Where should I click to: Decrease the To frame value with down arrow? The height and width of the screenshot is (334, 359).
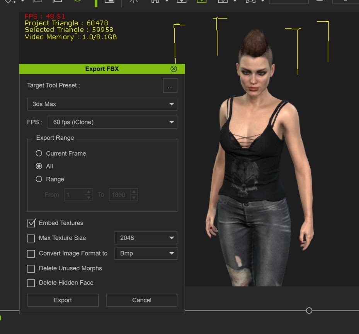coord(134,198)
